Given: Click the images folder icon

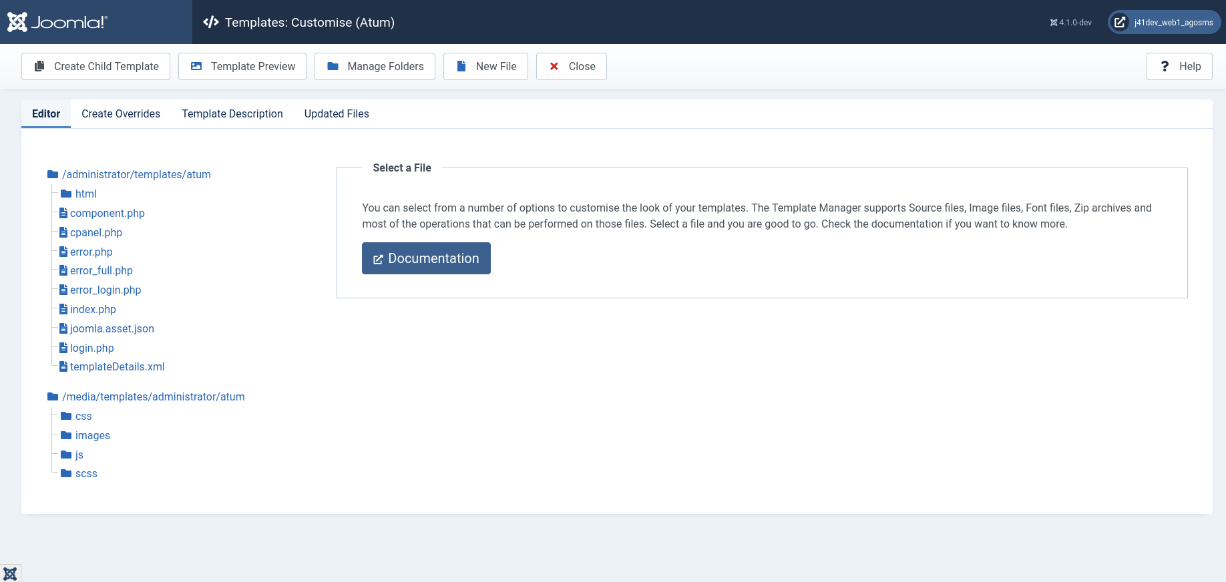Looking at the screenshot, I should [x=66, y=435].
